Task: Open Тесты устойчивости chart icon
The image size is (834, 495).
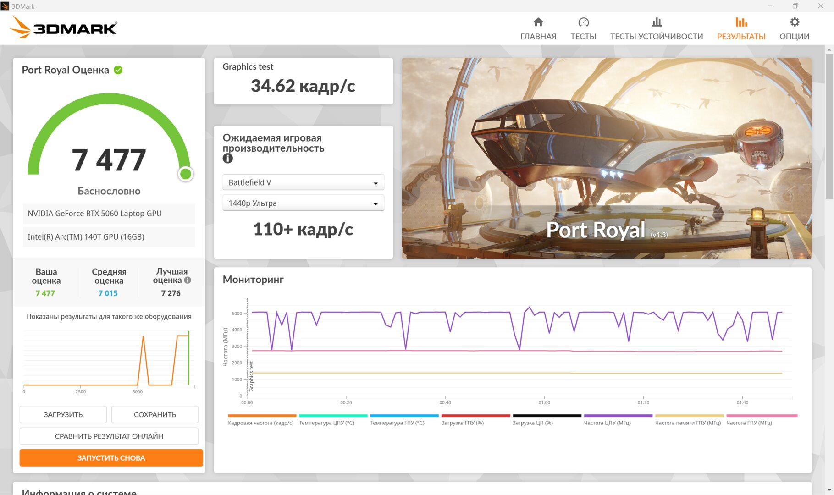Action: click(x=657, y=22)
